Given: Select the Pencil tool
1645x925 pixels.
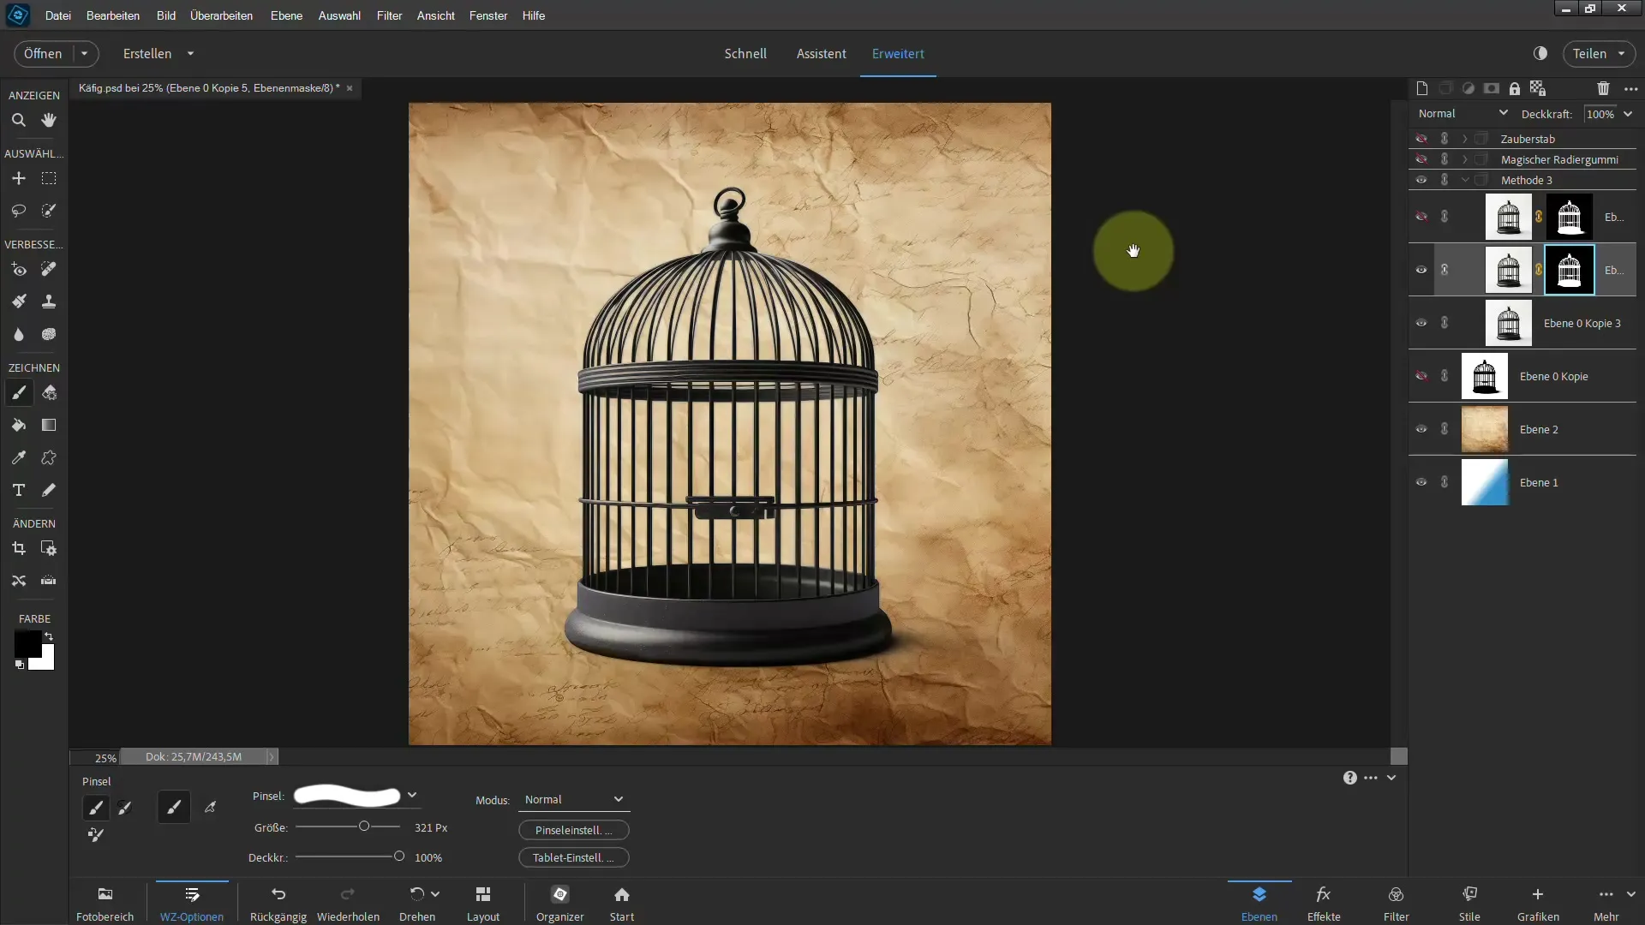Looking at the screenshot, I should coord(49,490).
